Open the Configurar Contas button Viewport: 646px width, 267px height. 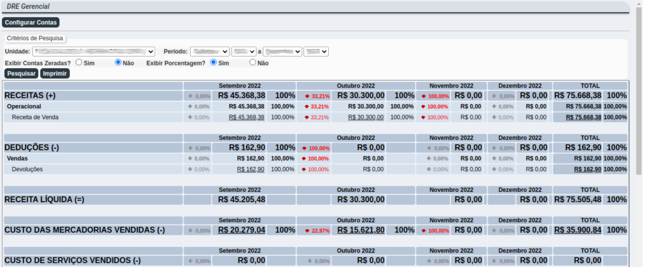point(31,23)
